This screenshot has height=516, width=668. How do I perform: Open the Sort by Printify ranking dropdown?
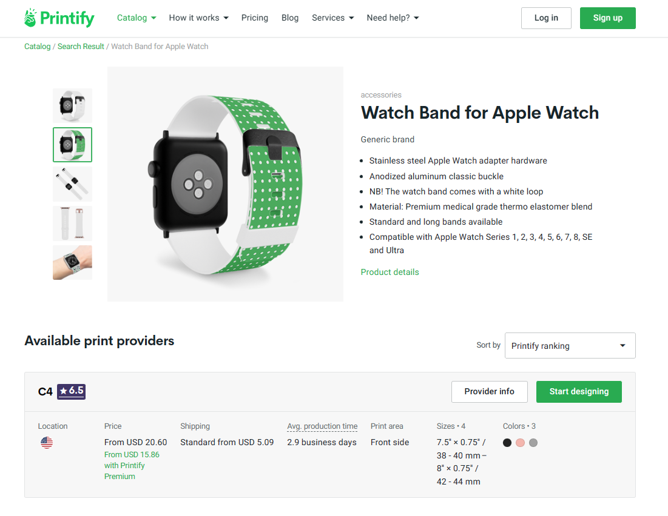point(570,345)
